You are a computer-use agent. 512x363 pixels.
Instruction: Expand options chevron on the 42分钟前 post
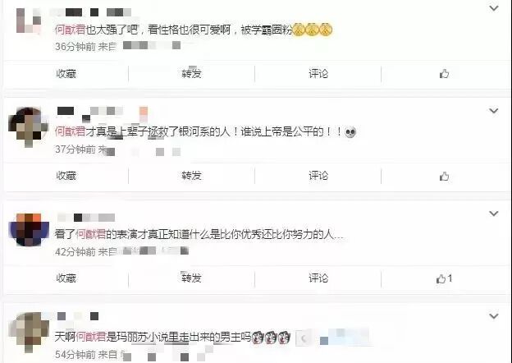[x=494, y=214]
